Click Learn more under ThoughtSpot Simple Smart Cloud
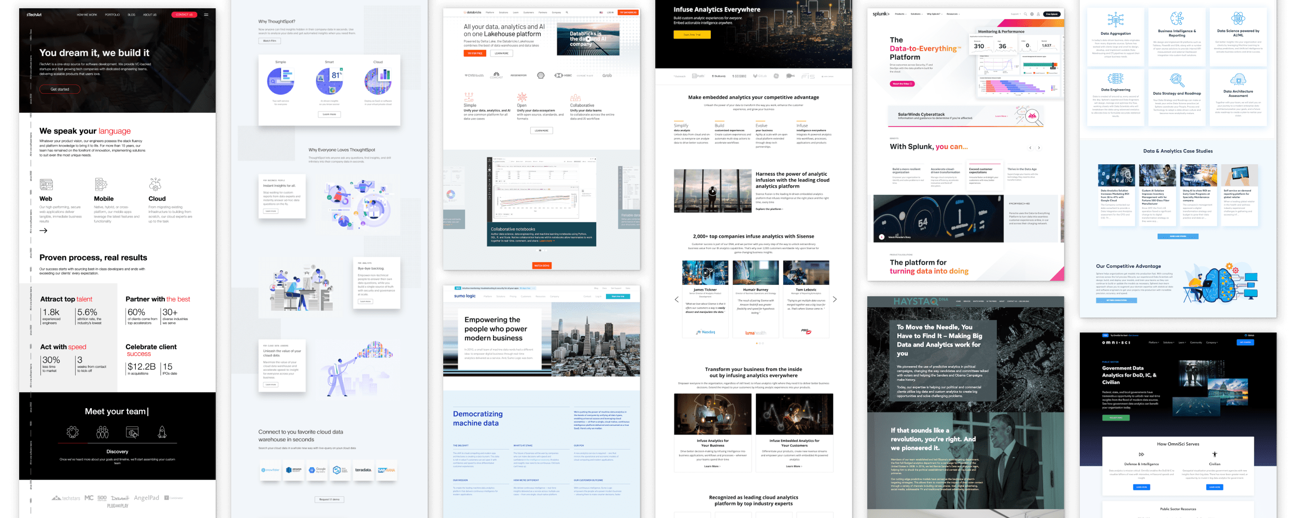This screenshot has width=1296, height=518. (x=329, y=114)
